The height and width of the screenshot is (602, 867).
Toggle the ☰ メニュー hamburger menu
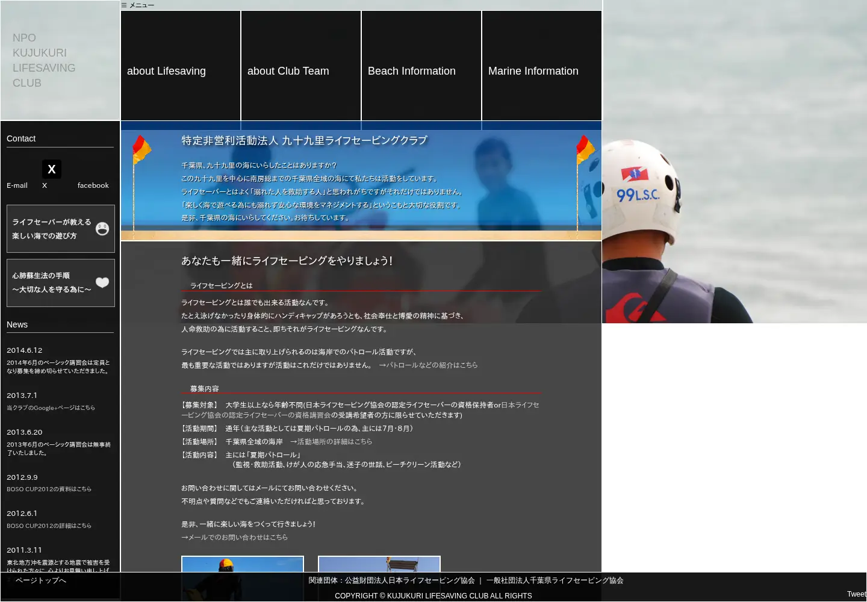pyautogui.click(x=138, y=5)
